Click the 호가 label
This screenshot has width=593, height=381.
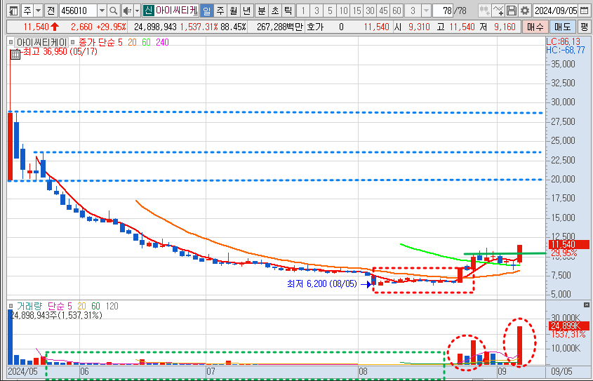coord(314,27)
